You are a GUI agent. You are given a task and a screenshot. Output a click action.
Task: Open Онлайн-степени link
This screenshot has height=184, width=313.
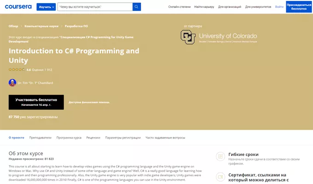(179, 7)
